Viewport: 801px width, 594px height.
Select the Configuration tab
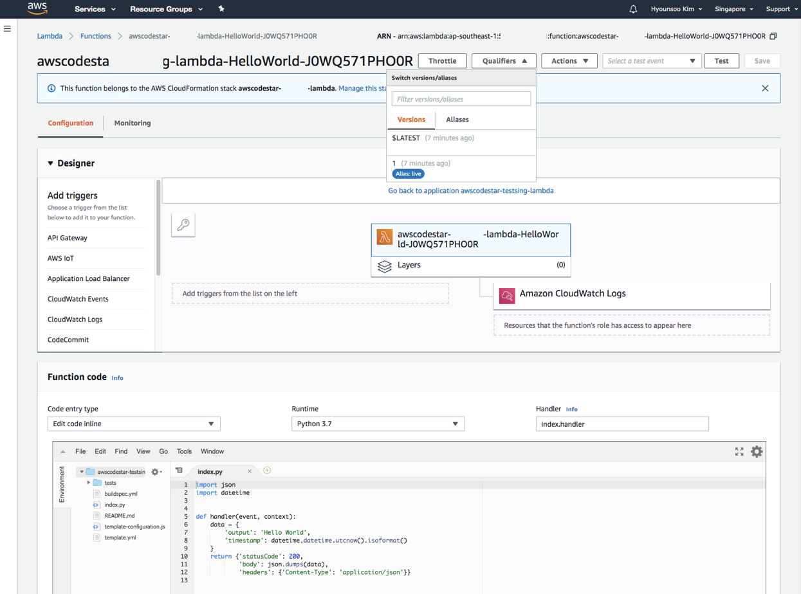pos(71,123)
